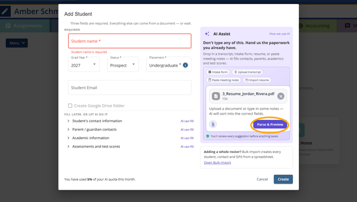The width and height of the screenshot is (357, 202).
Task: Click the AI quota usage text
Action: 100,180
